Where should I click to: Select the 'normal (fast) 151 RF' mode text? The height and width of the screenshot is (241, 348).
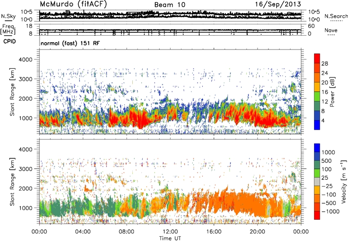[70, 43]
